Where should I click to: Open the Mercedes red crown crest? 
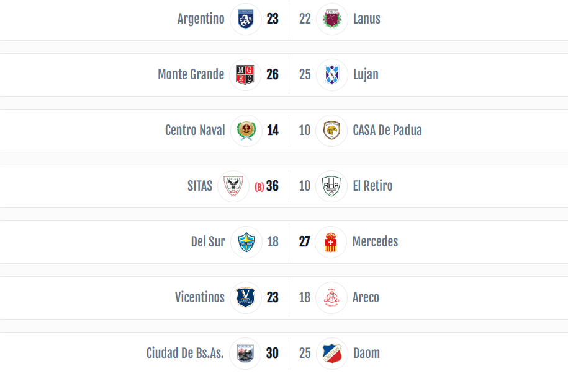tap(331, 241)
